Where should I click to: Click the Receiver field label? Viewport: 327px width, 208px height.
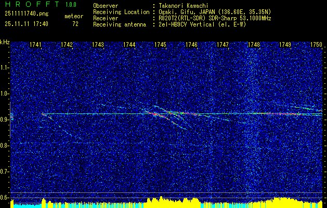[x=106, y=18]
